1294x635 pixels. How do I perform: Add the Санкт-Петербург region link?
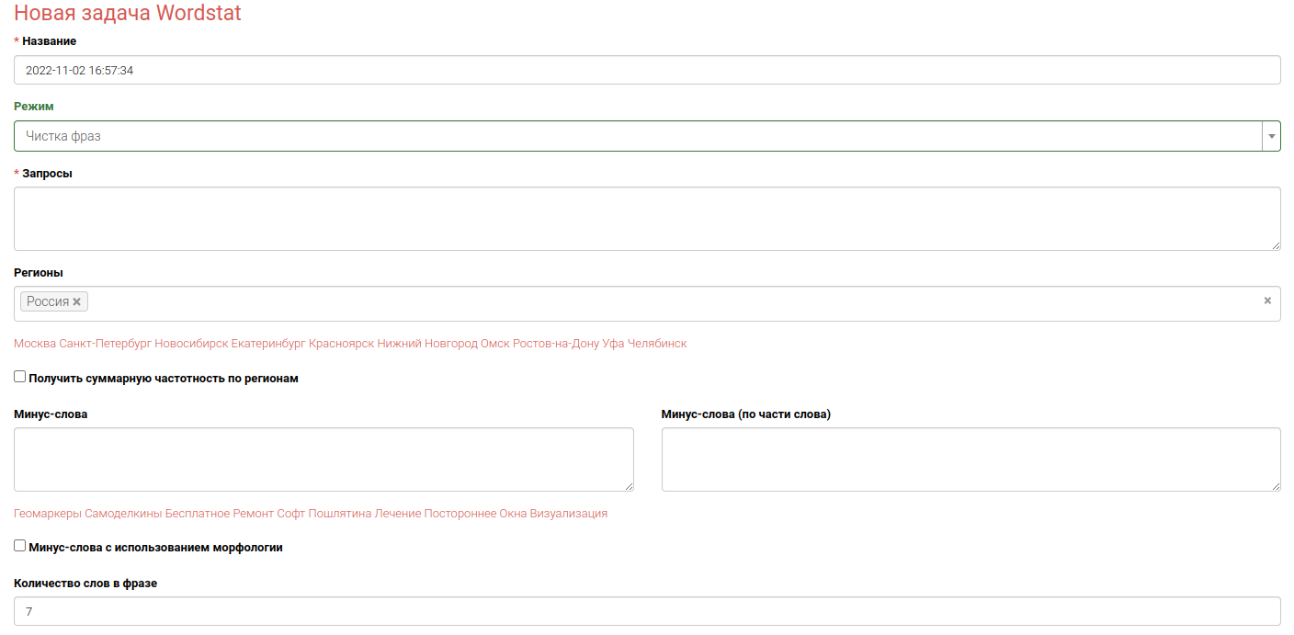click(x=105, y=344)
